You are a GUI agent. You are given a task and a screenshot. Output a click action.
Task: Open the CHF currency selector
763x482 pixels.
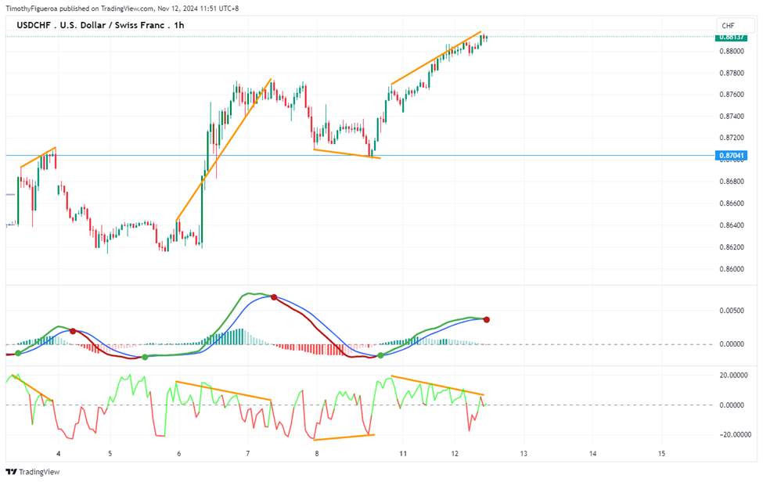click(x=736, y=25)
